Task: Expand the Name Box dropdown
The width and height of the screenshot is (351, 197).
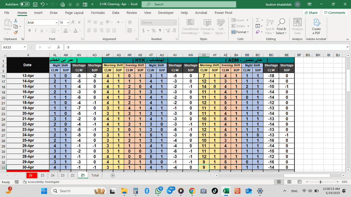Action: pyautogui.click(x=25, y=47)
